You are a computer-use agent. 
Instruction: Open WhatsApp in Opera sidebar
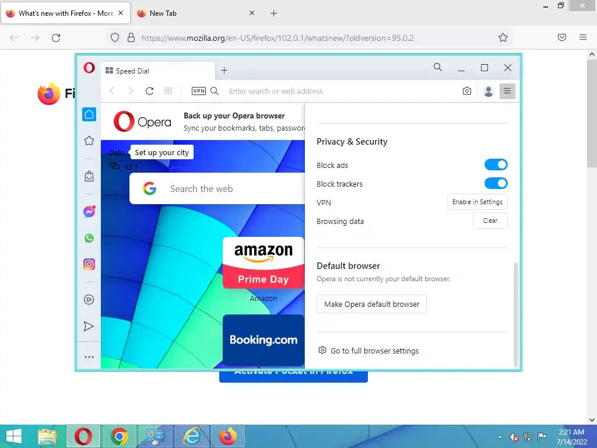click(x=89, y=238)
